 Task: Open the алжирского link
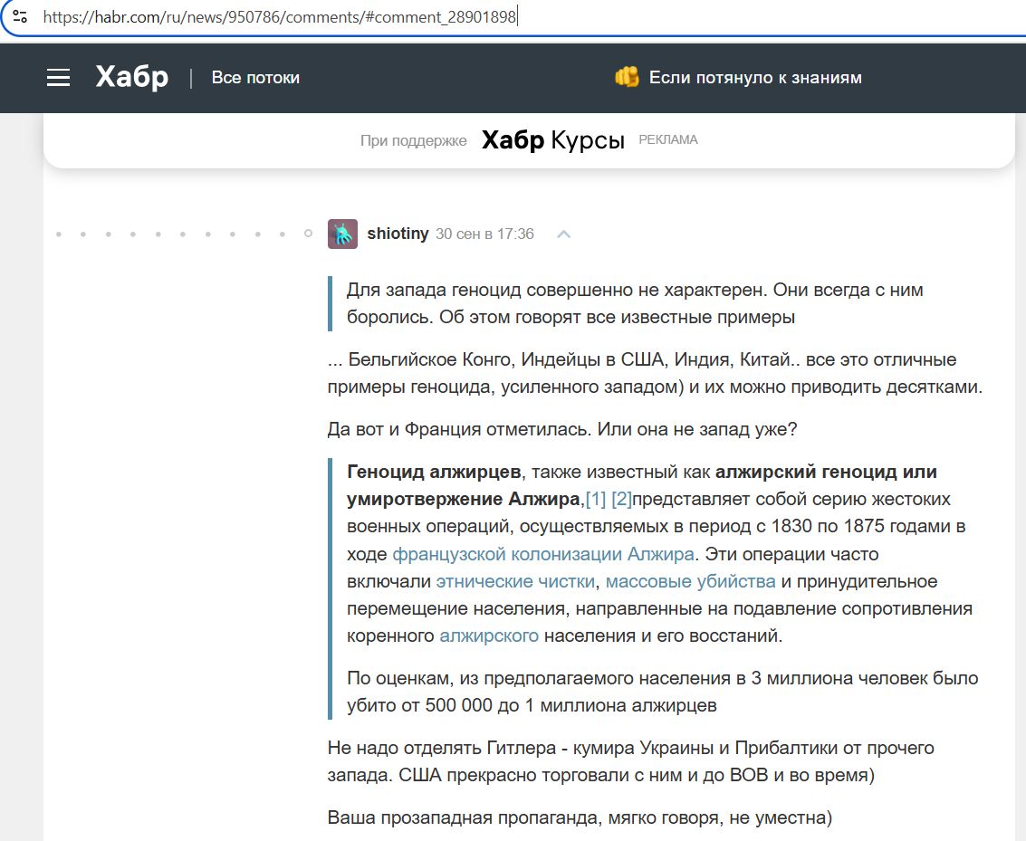click(x=489, y=636)
